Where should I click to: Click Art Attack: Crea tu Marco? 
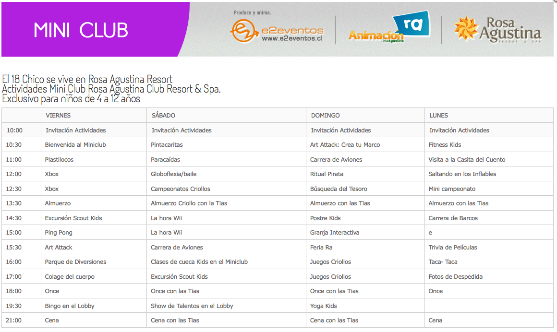coord(345,145)
